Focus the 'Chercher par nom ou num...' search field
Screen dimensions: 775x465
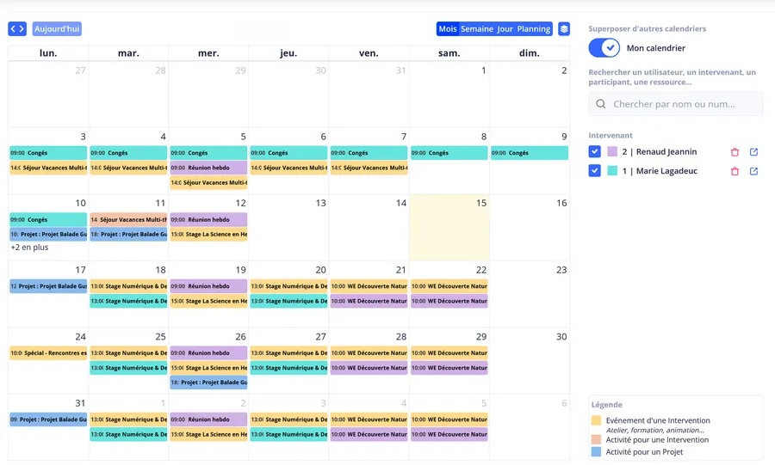point(676,104)
